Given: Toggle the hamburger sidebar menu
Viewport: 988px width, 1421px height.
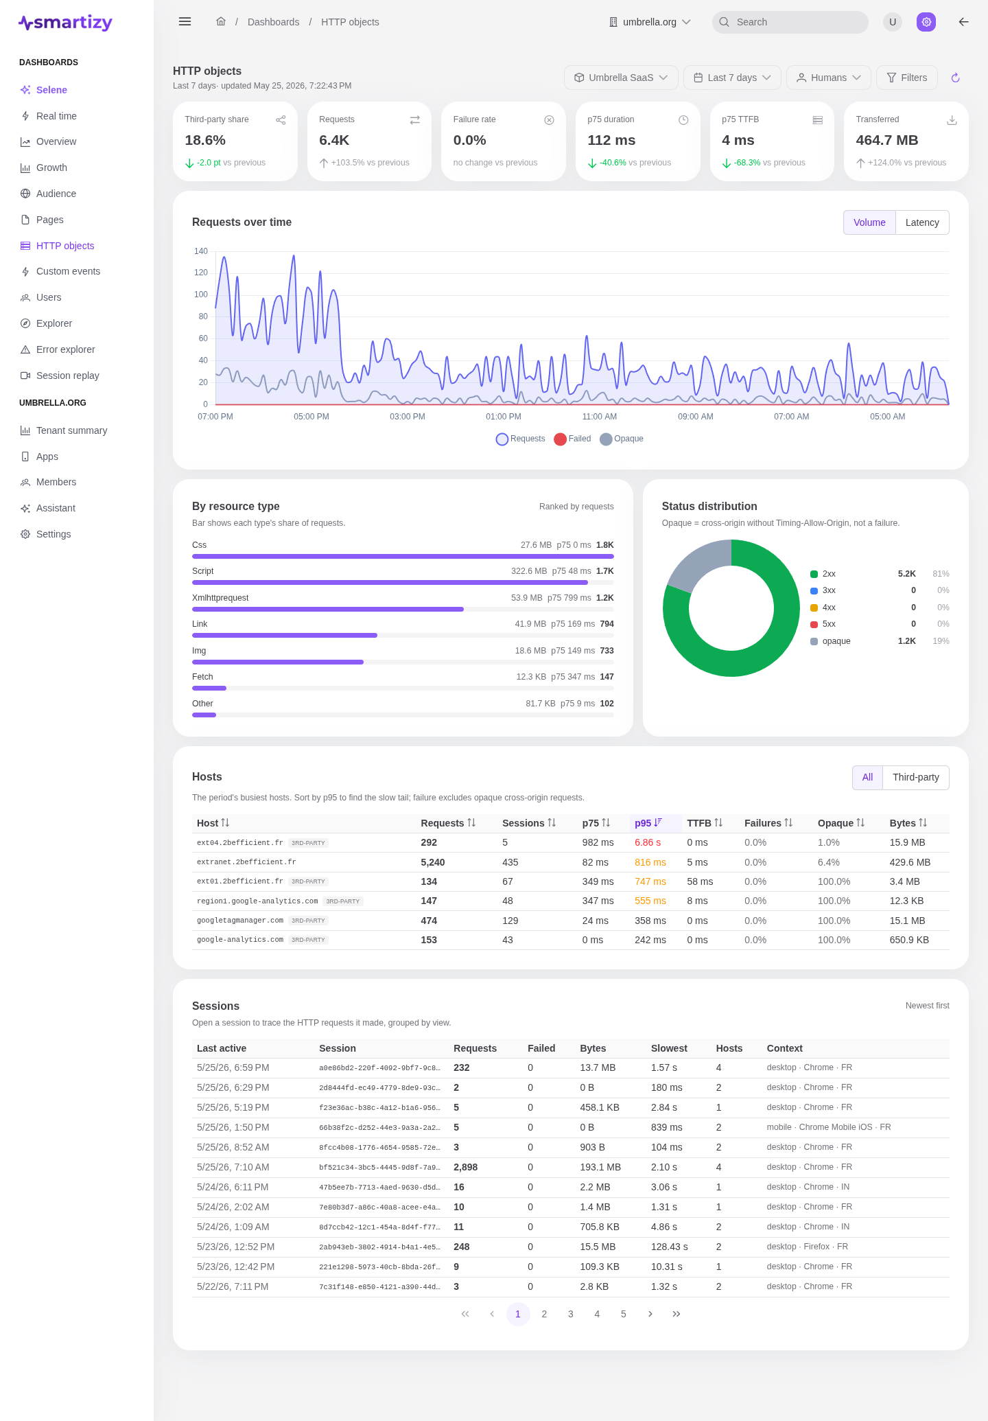Looking at the screenshot, I should pos(185,22).
